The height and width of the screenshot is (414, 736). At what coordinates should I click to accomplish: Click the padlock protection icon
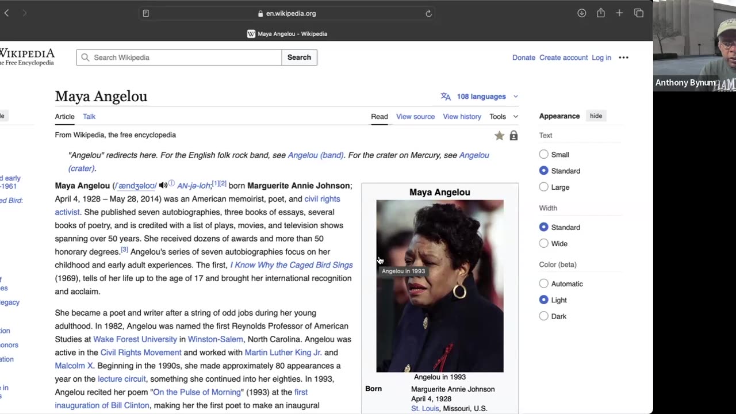513,136
